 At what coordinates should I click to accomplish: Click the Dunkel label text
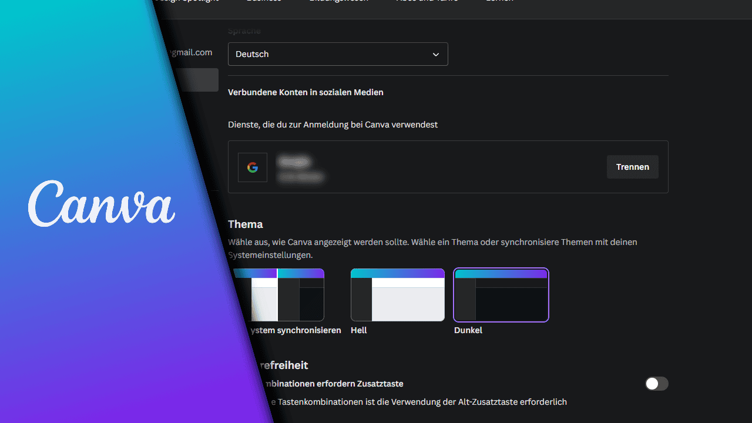click(x=468, y=330)
